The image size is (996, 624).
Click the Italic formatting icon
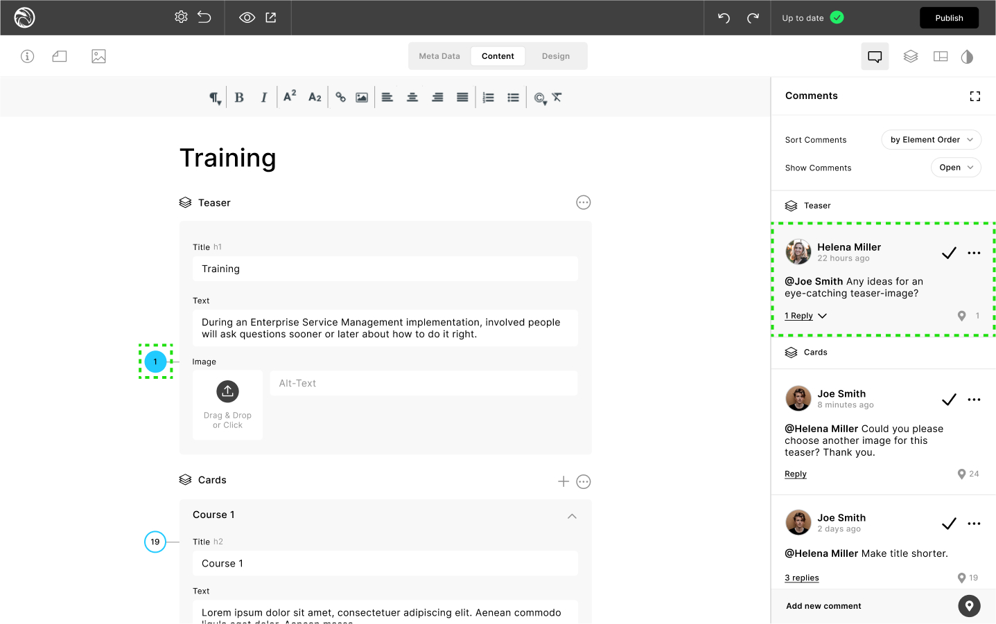[x=263, y=98]
